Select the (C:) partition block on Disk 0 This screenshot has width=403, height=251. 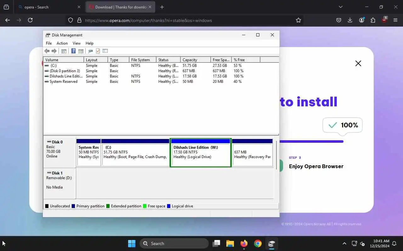click(135, 152)
